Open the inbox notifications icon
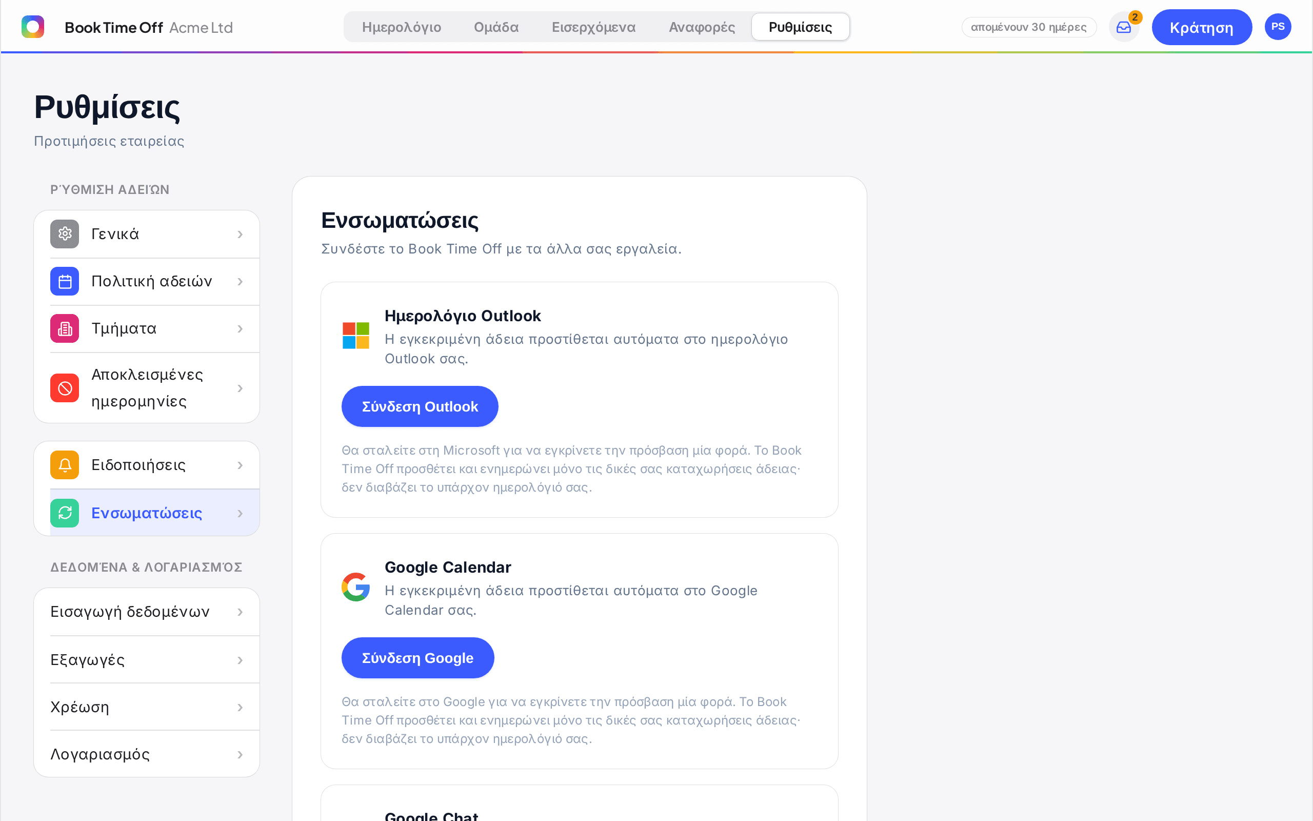This screenshot has width=1313, height=821. click(1124, 27)
